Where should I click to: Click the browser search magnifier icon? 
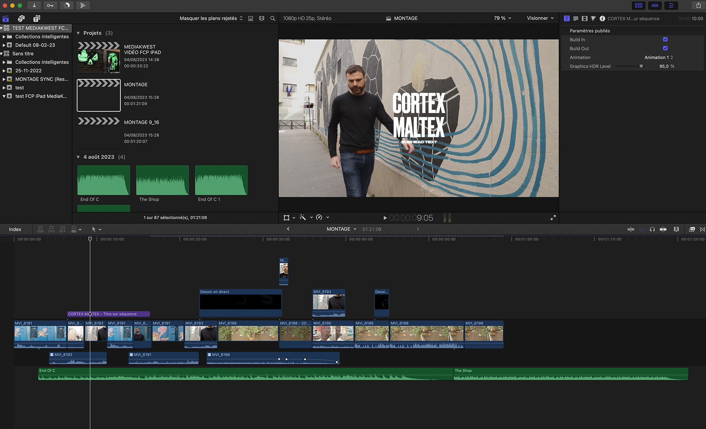coord(273,19)
